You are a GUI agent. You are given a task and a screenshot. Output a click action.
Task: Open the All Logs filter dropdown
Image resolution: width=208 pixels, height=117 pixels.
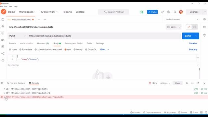click(x=165, y=83)
